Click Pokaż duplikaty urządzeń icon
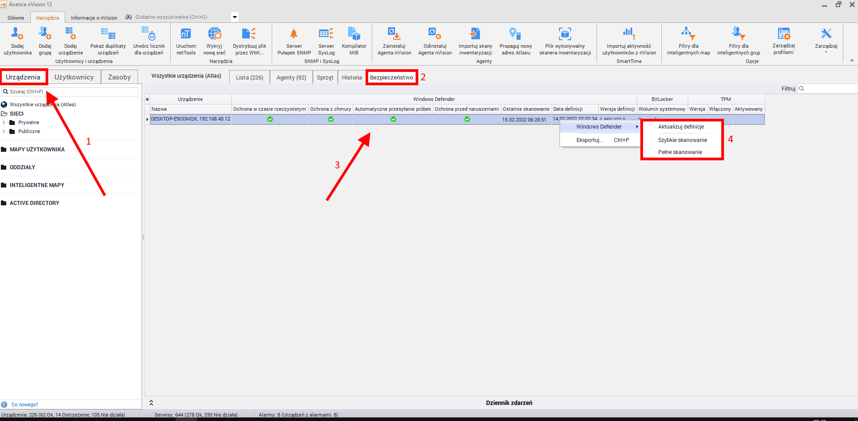Screen dimensions: 858x421 click(108, 34)
